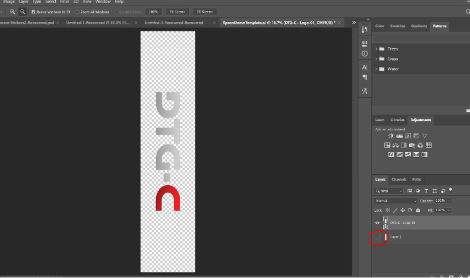The image size is (470, 278).
Task: Switch to the Swatches tab
Action: [398, 26]
